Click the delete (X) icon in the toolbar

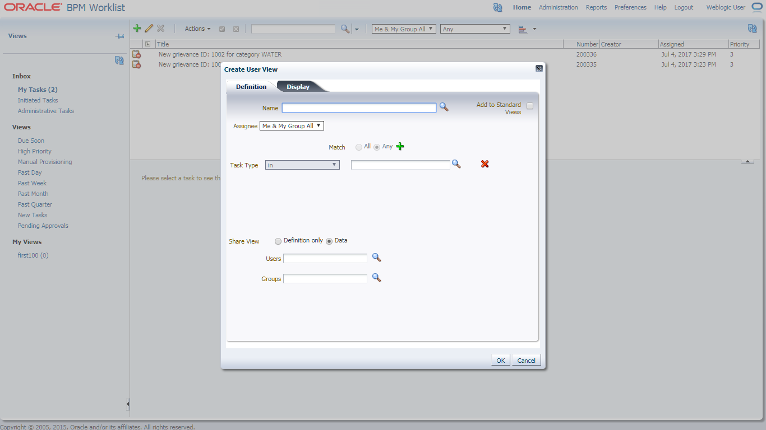161,29
